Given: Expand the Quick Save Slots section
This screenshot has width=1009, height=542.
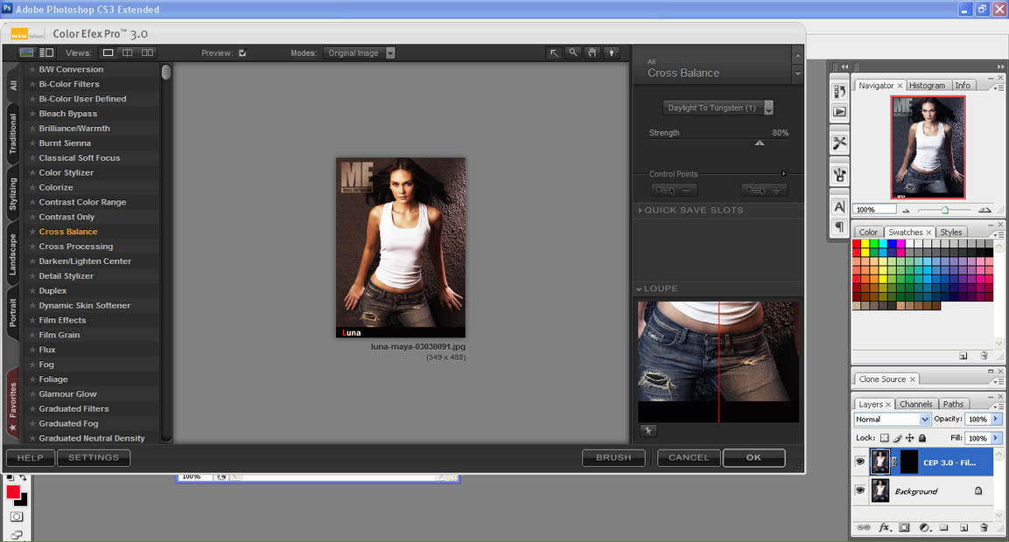Looking at the screenshot, I should point(641,210).
